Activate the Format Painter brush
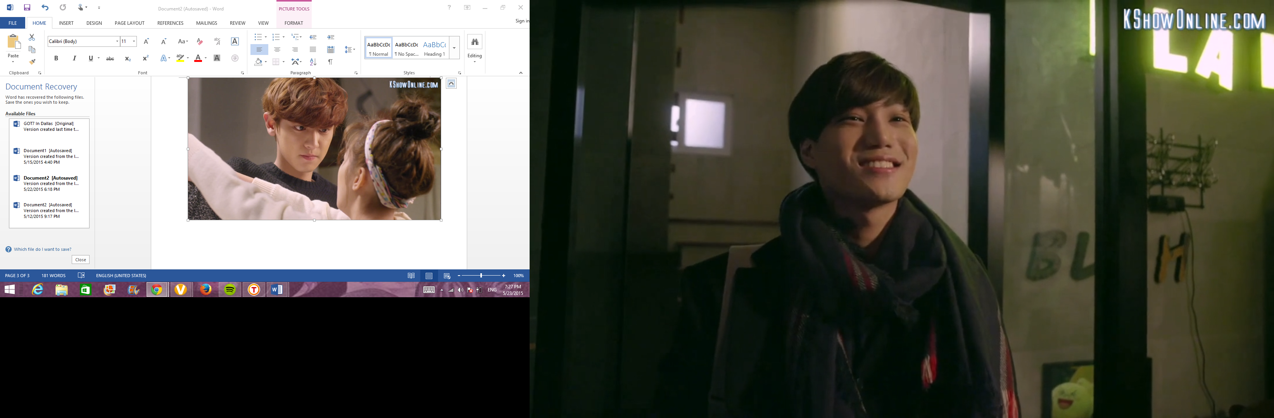The image size is (1274, 418). click(32, 62)
